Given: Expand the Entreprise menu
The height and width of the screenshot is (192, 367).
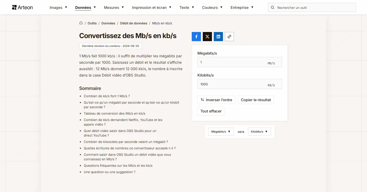Looking at the screenshot, I should [242, 8].
